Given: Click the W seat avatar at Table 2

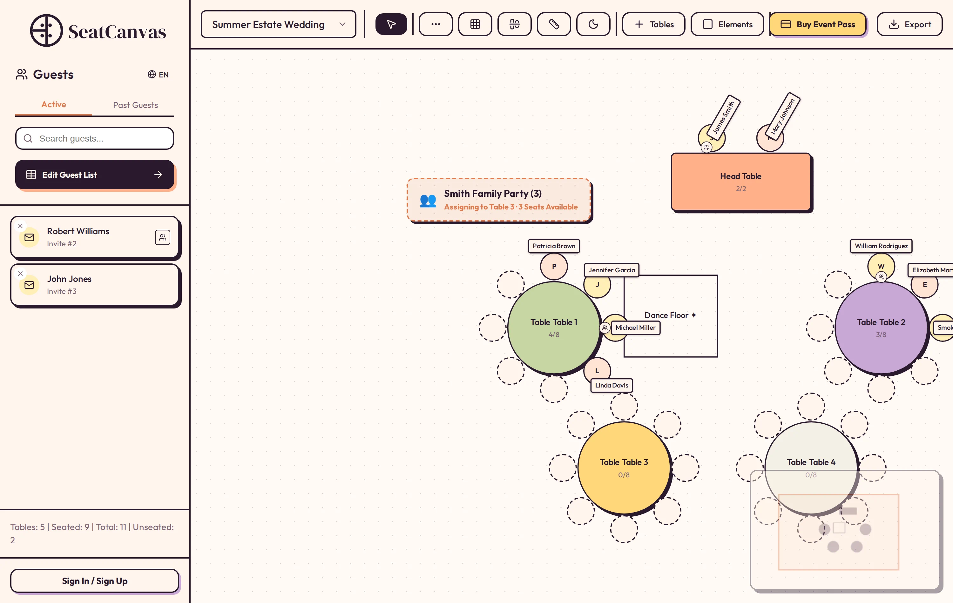Looking at the screenshot, I should pos(881,266).
